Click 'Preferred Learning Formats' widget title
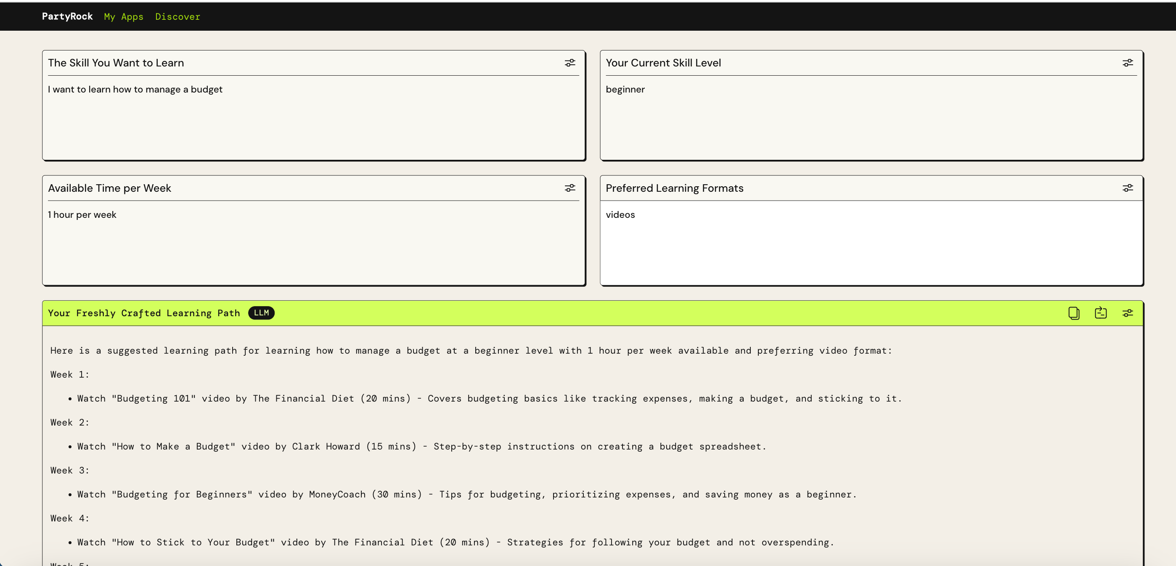The height and width of the screenshot is (566, 1176). pyautogui.click(x=674, y=188)
